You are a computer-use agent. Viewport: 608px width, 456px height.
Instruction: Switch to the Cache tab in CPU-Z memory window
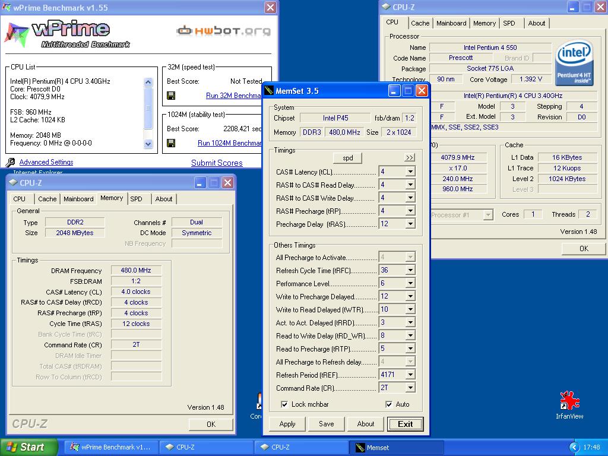47,199
